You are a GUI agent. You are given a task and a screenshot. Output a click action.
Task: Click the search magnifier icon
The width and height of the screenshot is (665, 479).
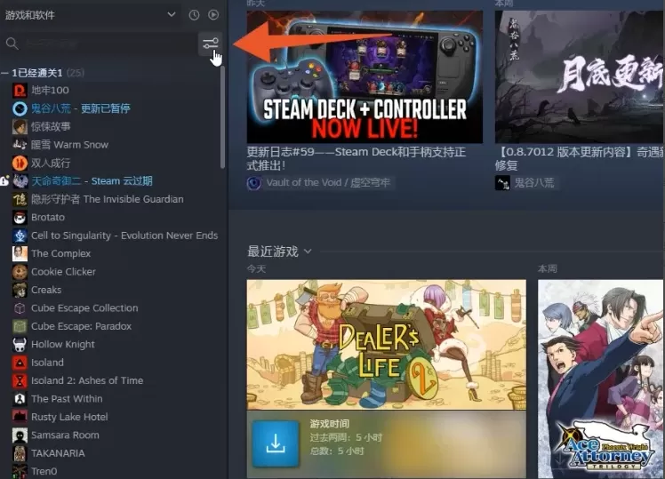[12, 44]
